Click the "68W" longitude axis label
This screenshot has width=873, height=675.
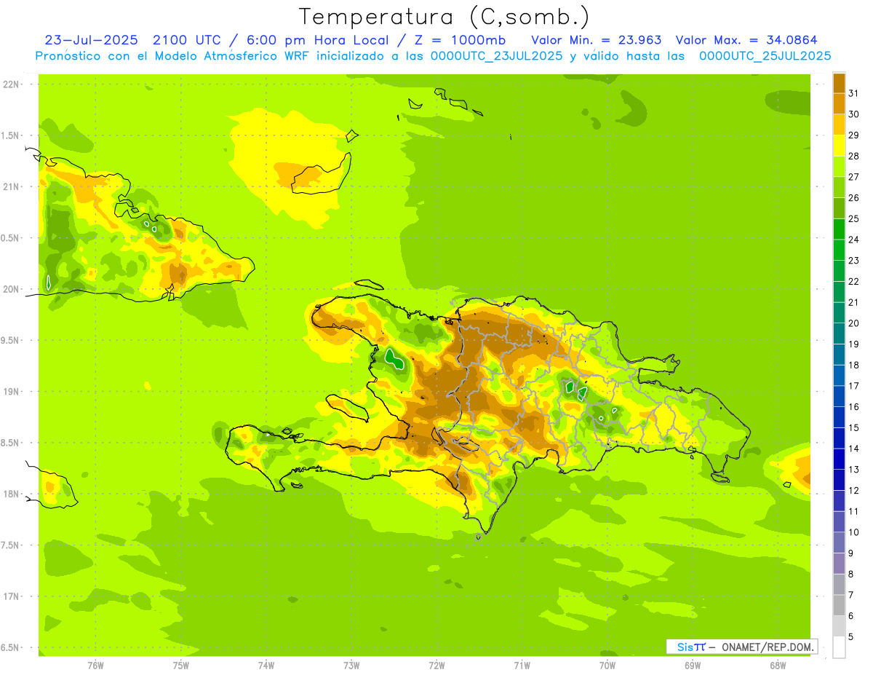(778, 666)
